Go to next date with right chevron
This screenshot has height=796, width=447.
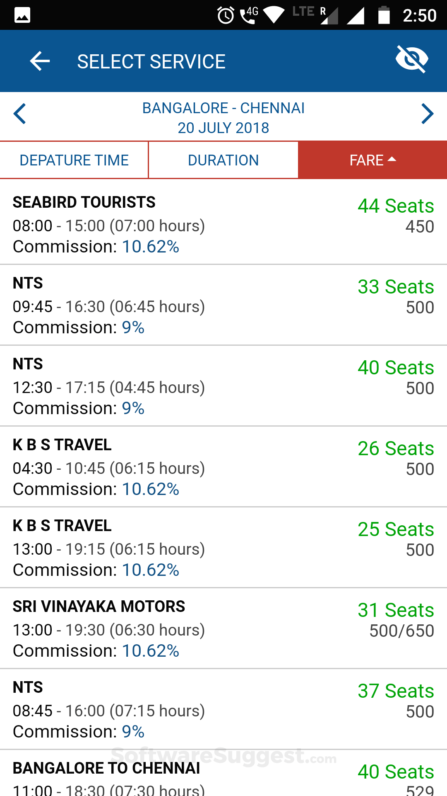click(x=427, y=114)
